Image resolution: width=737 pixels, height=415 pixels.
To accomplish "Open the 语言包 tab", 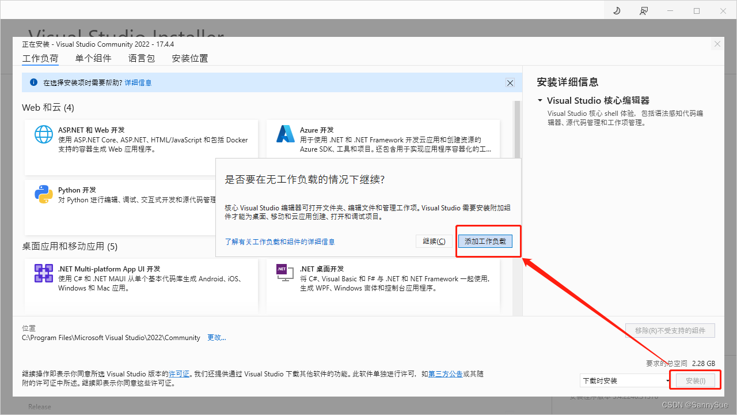I will [x=142, y=58].
